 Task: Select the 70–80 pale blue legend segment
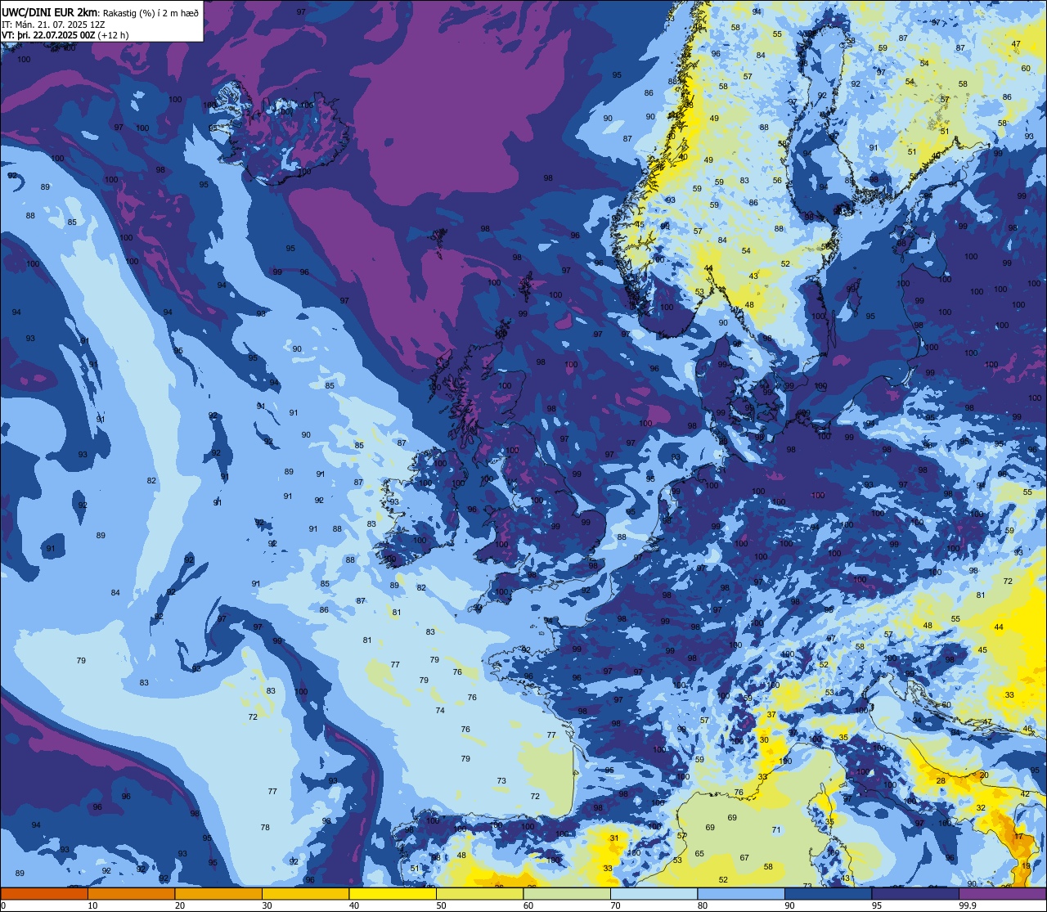[654, 894]
